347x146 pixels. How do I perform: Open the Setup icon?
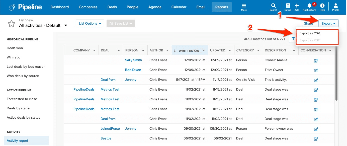click(x=288, y=7)
